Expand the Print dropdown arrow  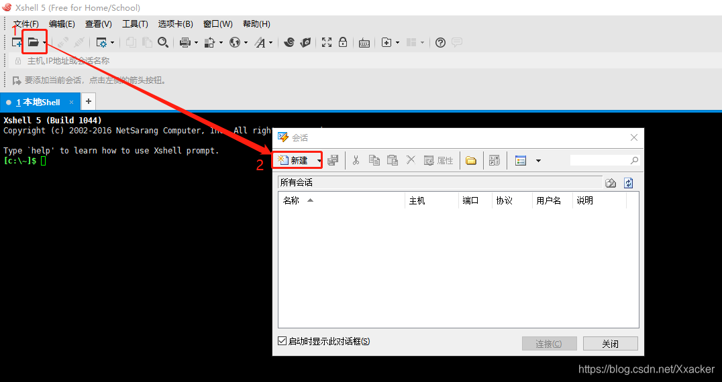pyautogui.click(x=196, y=43)
